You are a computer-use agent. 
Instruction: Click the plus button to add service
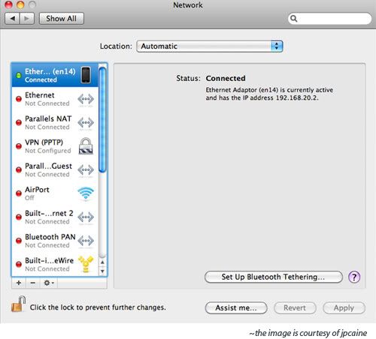coord(19,283)
